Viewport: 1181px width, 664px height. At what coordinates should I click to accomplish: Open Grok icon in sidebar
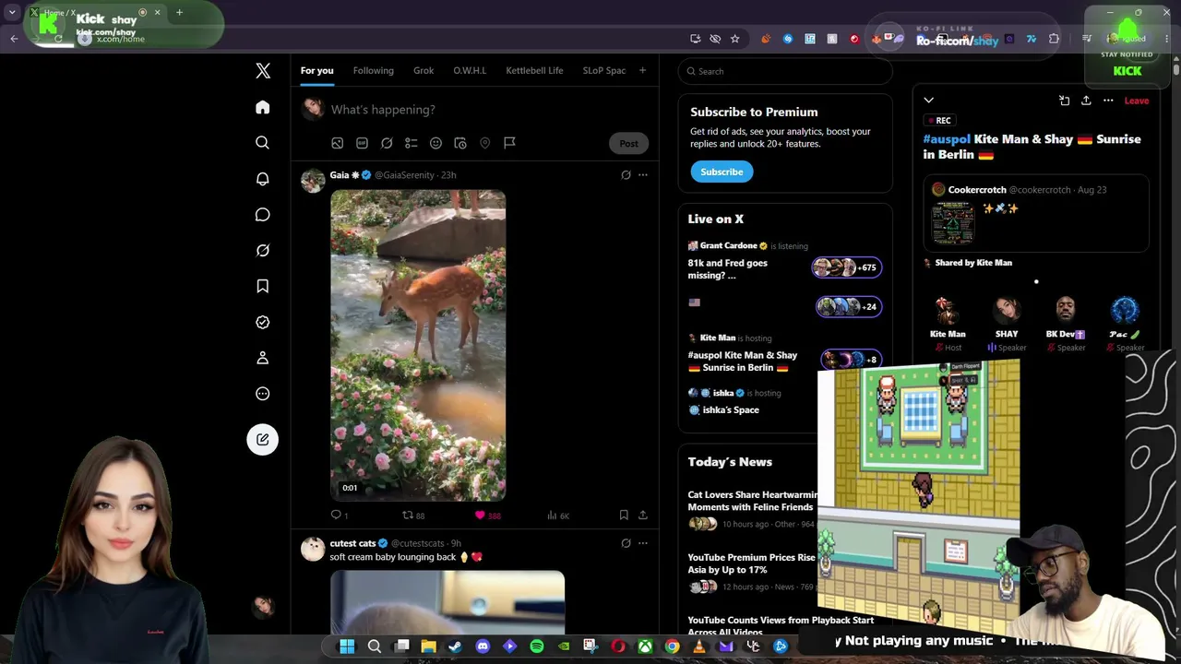pyautogui.click(x=263, y=251)
